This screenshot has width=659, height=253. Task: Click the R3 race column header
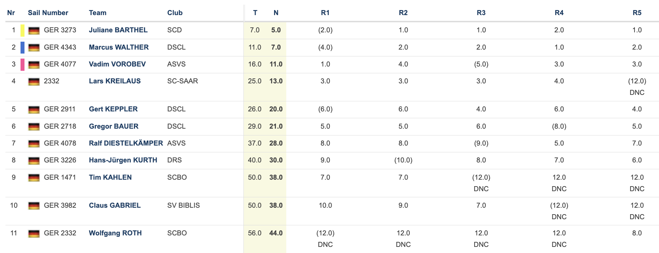[481, 13]
